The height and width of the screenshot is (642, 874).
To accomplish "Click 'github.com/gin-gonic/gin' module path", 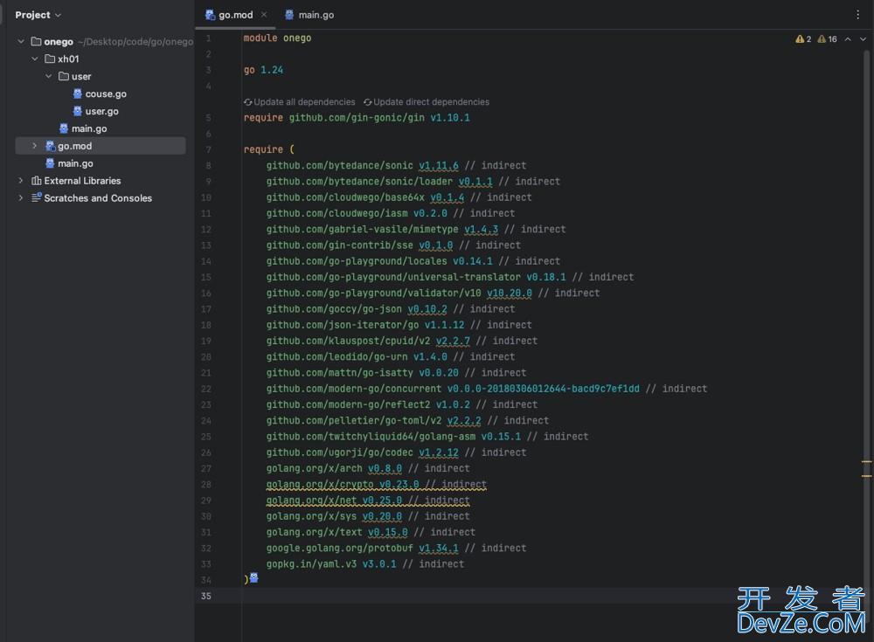I will [x=357, y=118].
